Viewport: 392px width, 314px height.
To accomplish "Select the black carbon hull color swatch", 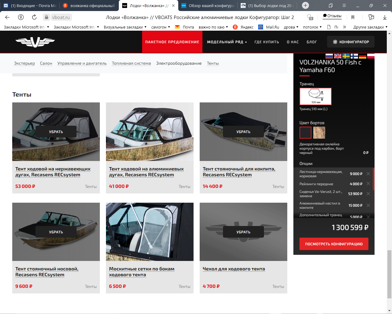I will pyautogui.click(x=305, y=132).
